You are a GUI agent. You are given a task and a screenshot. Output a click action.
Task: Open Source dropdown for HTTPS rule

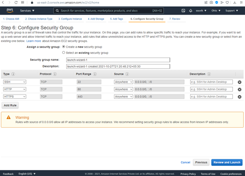[x=123, y=97]
